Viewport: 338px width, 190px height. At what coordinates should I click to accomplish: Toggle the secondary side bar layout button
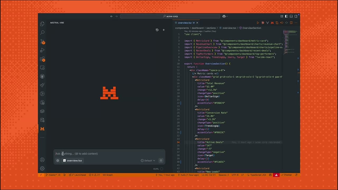coord(296,16)
